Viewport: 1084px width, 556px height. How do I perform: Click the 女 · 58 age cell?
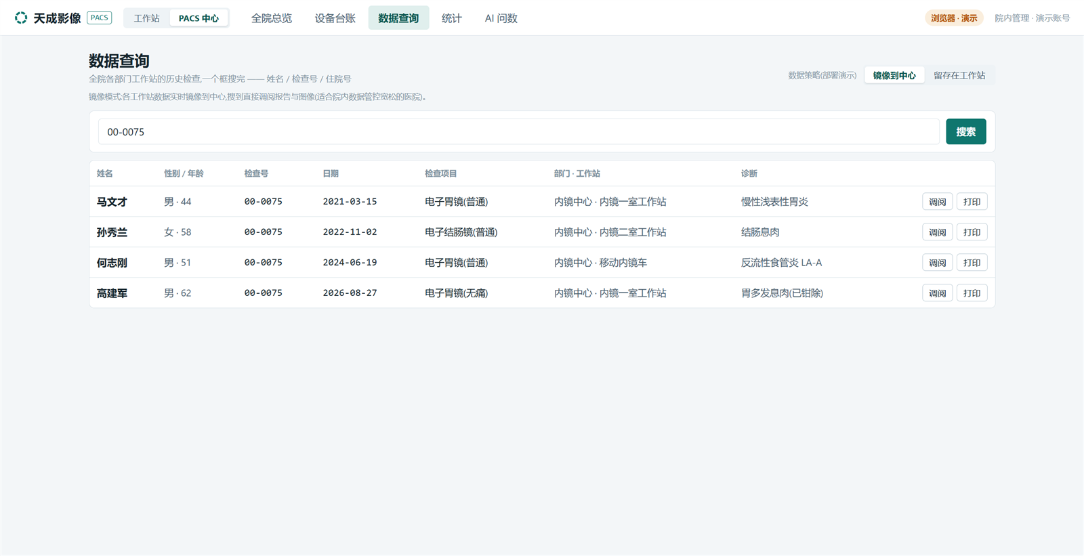pyautogui.click(x=178, y=232)
